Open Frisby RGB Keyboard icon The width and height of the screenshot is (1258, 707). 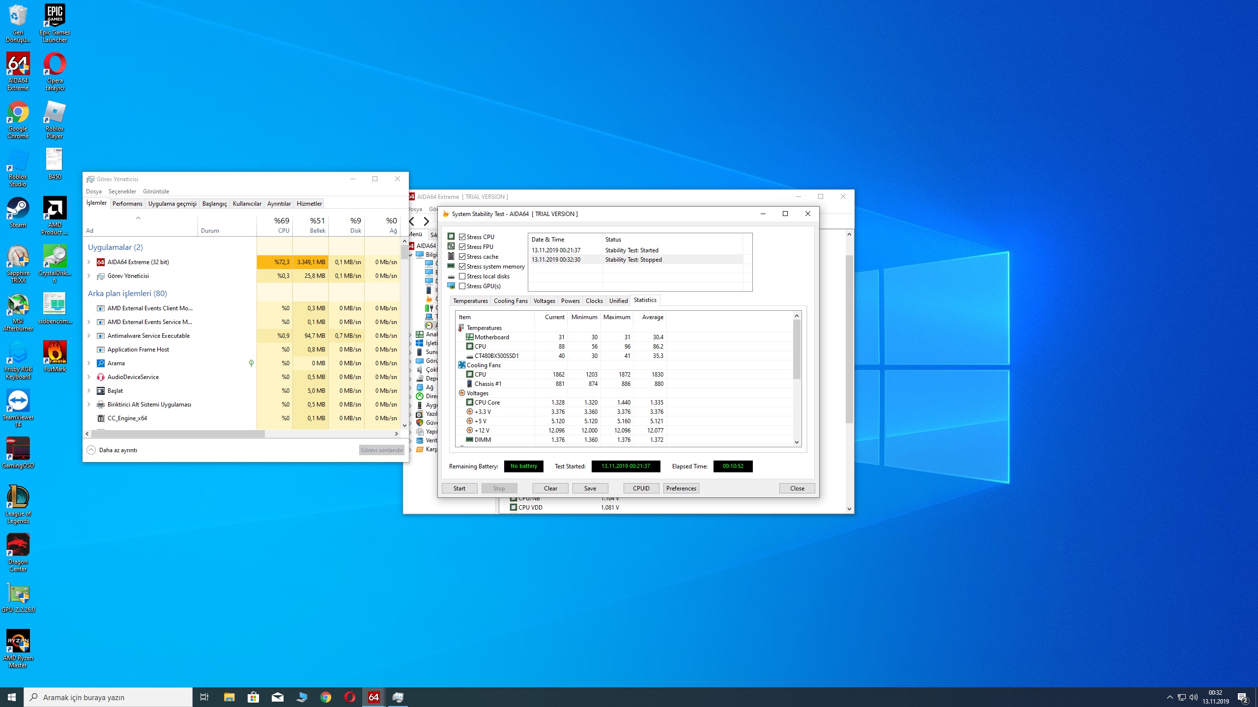18,360
